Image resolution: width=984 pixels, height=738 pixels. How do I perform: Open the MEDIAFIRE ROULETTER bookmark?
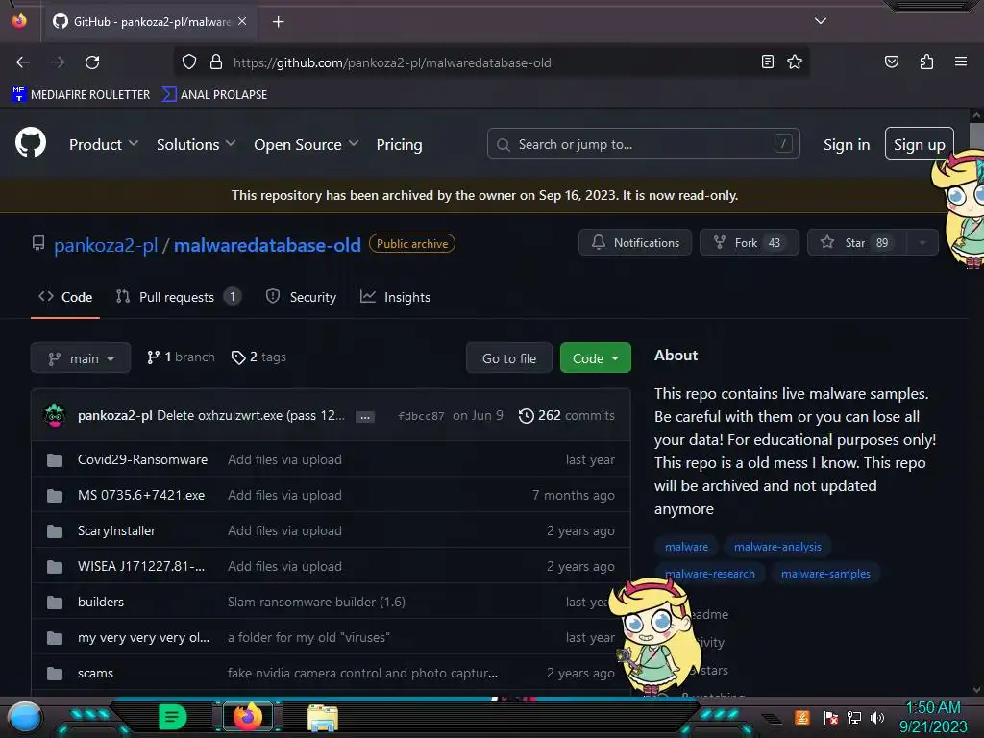81,95
